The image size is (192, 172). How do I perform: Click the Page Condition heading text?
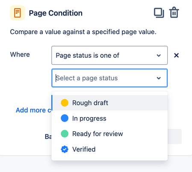(x=56, y=13)
